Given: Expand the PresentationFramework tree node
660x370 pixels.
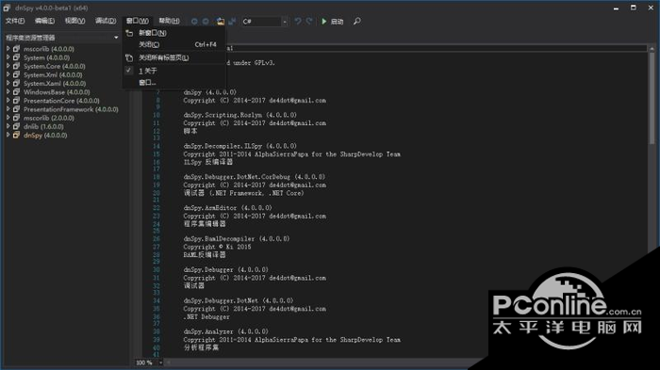Looking at the screenshot, I should tap(8, 109).
